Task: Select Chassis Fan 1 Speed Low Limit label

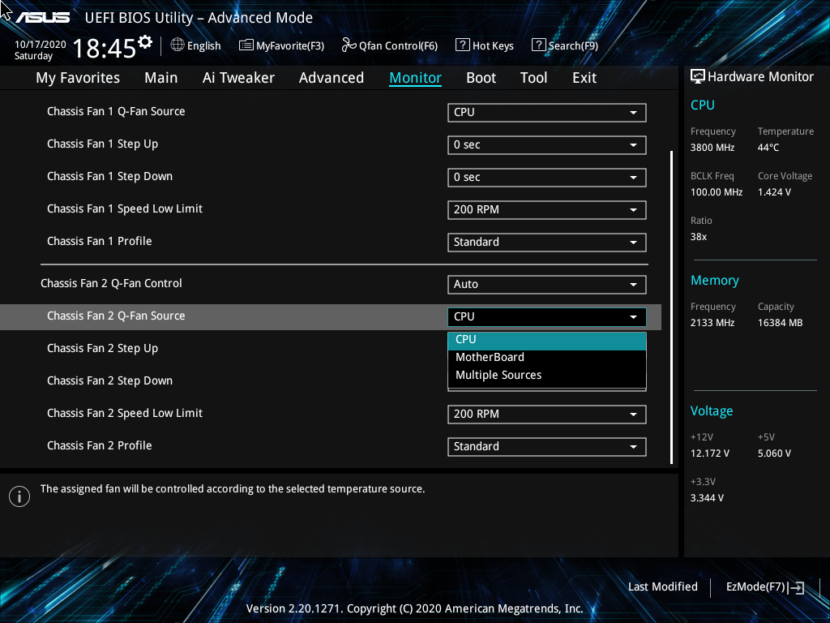Action: 124,209
